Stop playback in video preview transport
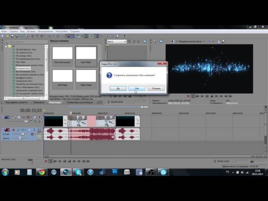This screenshot has height=201, width=268. (x=212, y=96)
